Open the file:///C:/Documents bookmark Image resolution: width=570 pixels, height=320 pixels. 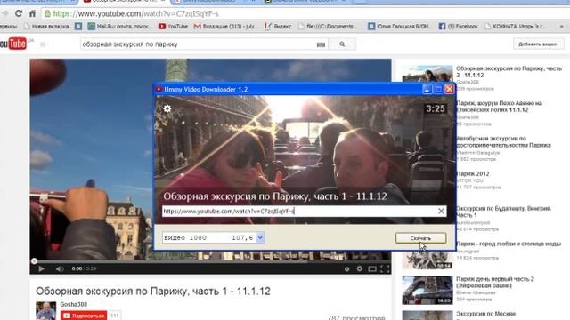[x=328, y=26]
